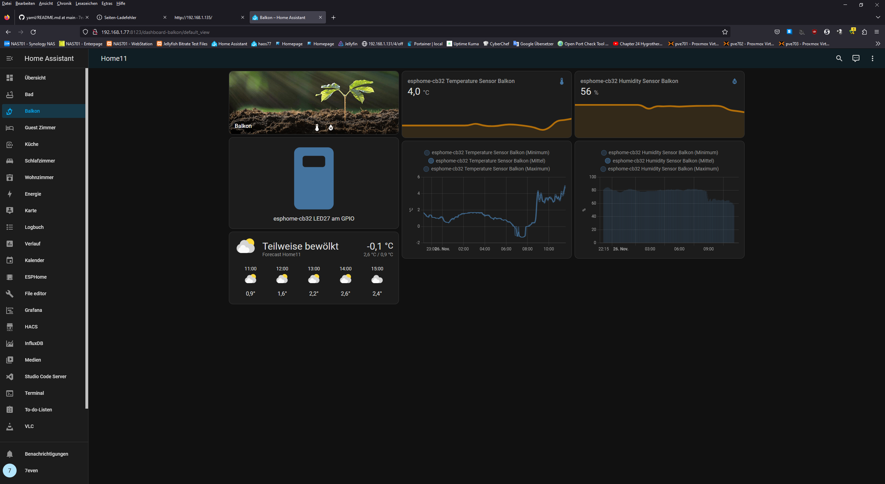Open Benachrichtigungen notifications in sidebar
The width and height of the screenshot is (885, 484).
46,454
